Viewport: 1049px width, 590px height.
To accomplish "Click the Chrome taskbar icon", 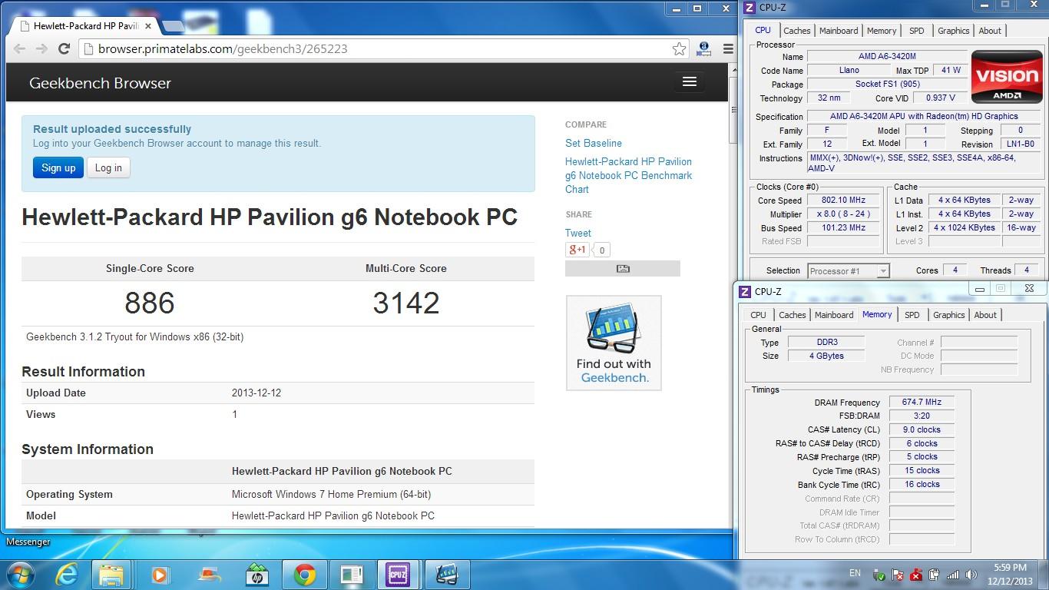I will pos(305,575).
